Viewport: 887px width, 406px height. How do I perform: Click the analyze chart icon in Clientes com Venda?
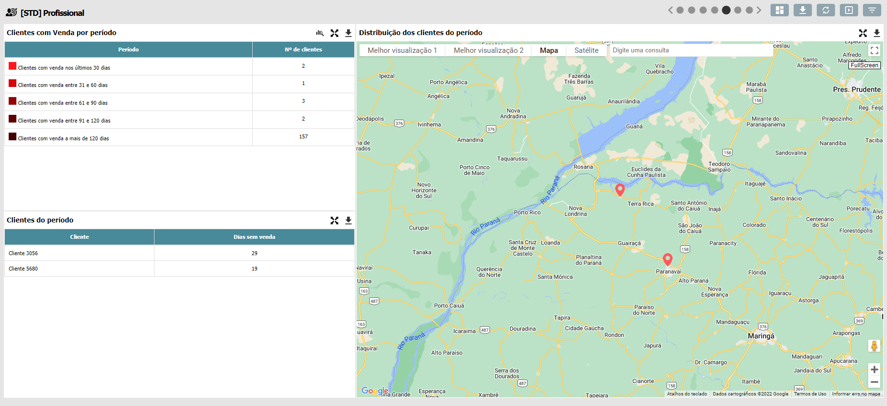(x=320, y=33)
